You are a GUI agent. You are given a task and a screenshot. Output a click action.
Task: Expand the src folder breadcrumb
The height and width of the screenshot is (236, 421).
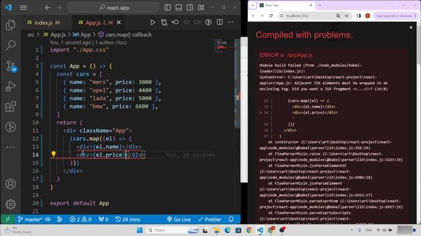[31, 35]
